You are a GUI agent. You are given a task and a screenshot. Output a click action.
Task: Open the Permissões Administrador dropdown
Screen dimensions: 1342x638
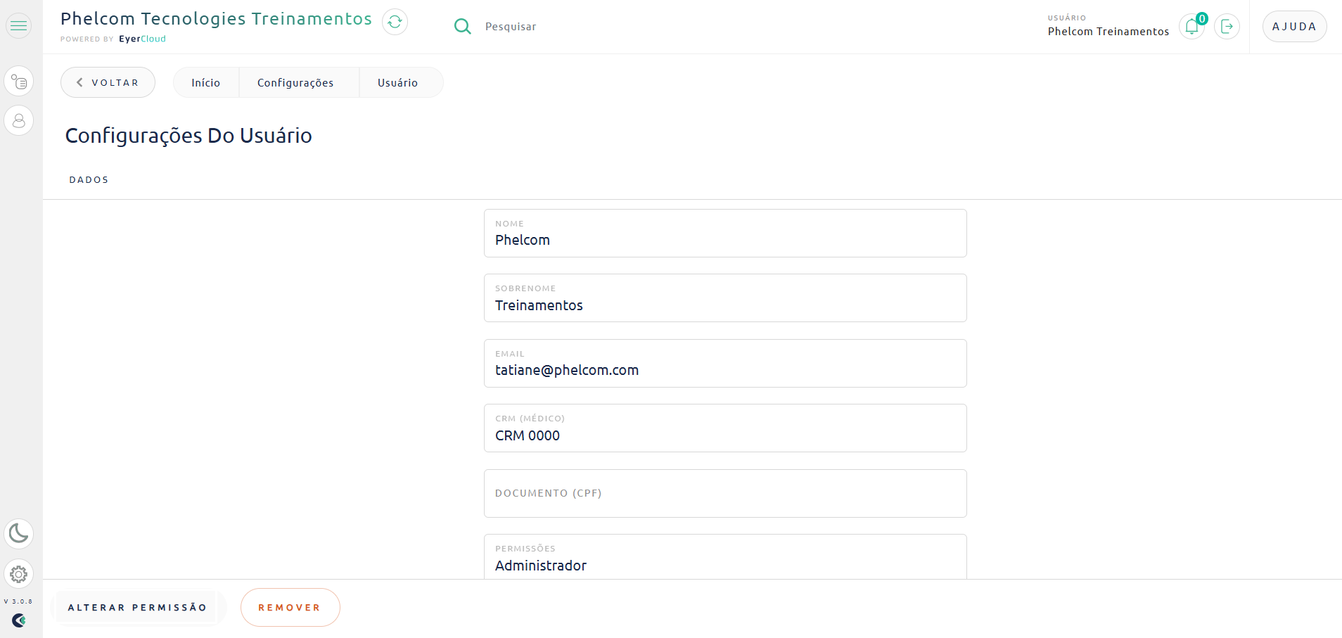point(724,558)
